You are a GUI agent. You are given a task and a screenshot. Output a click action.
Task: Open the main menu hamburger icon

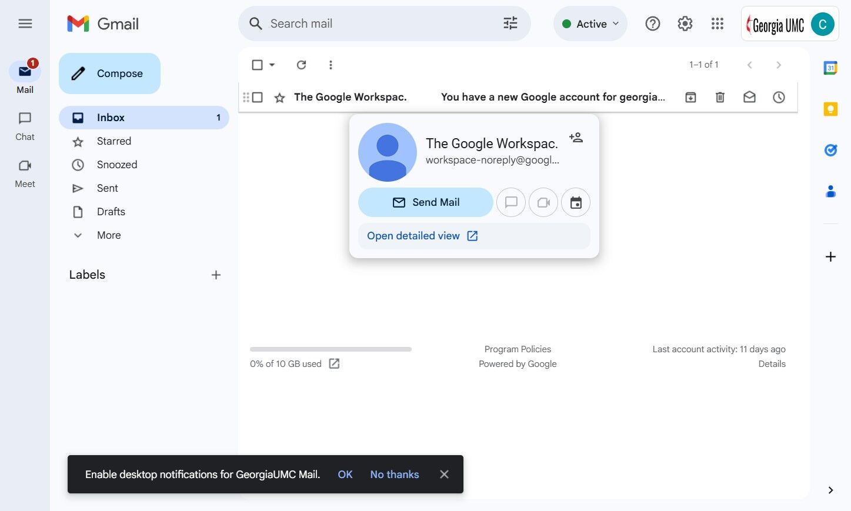[x=25, y=24]
